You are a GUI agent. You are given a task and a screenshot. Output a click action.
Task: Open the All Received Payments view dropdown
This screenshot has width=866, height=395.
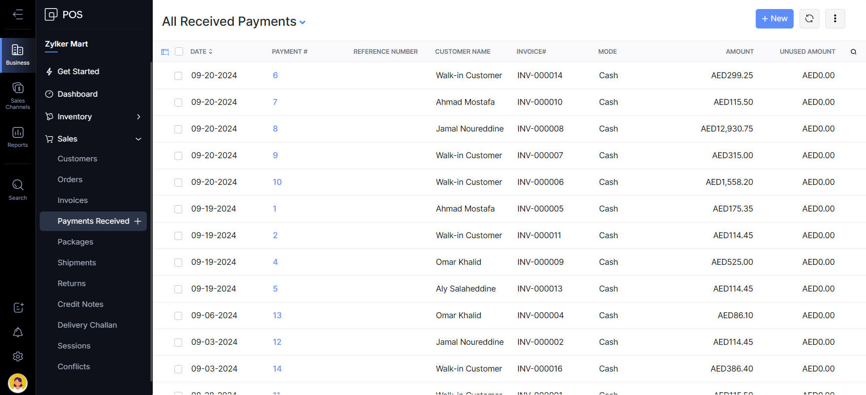click(302, 22)
